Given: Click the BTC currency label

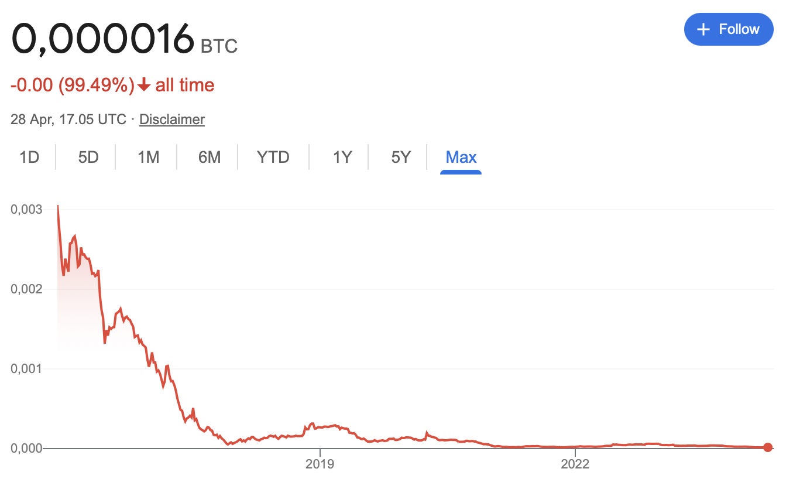Looking at the screenshot, I should point(219,46).
